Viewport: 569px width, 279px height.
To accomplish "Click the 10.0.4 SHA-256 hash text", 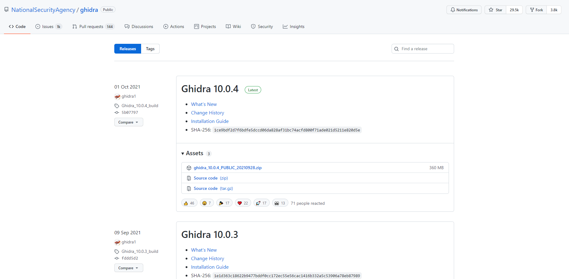I will 287,130.
